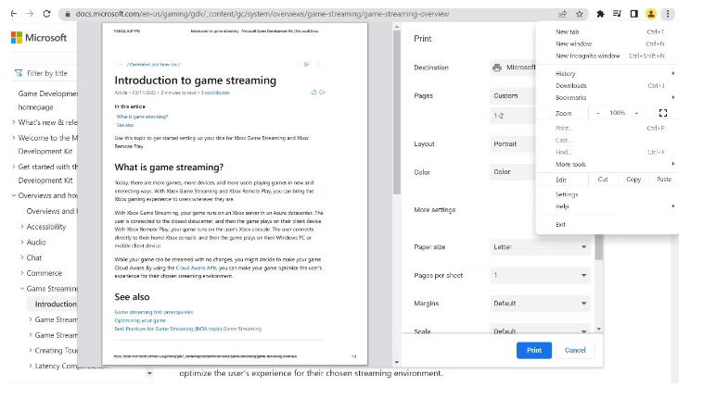703x411 pixels.
Task: Open the Margins Default dropdown
Action: (x=540, y=303)
